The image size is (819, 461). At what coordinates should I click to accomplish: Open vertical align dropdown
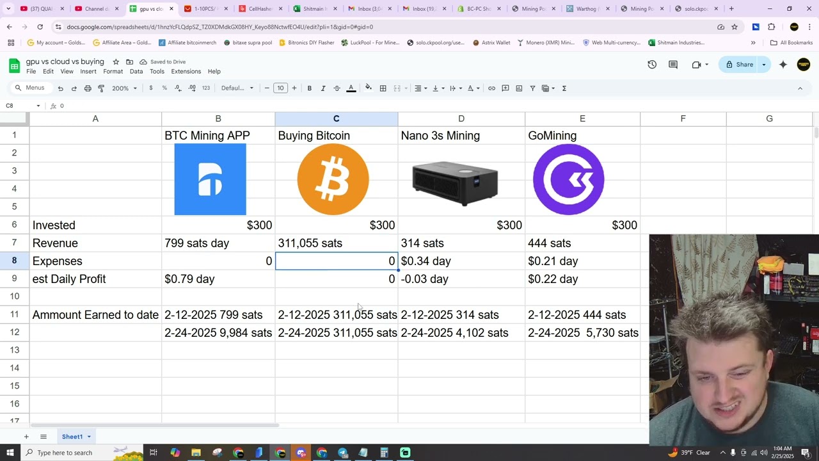tap(437, 88)
